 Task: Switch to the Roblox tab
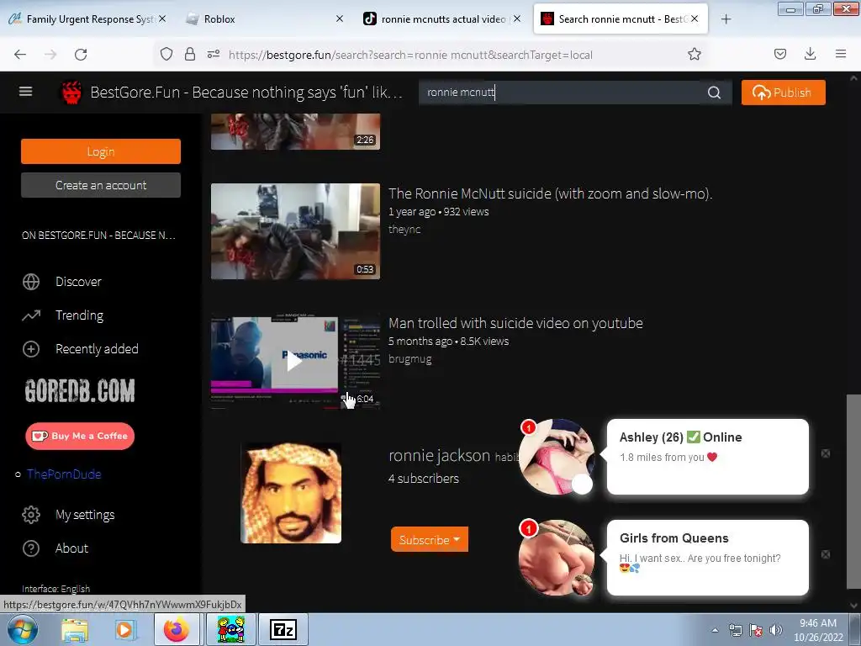265,19
